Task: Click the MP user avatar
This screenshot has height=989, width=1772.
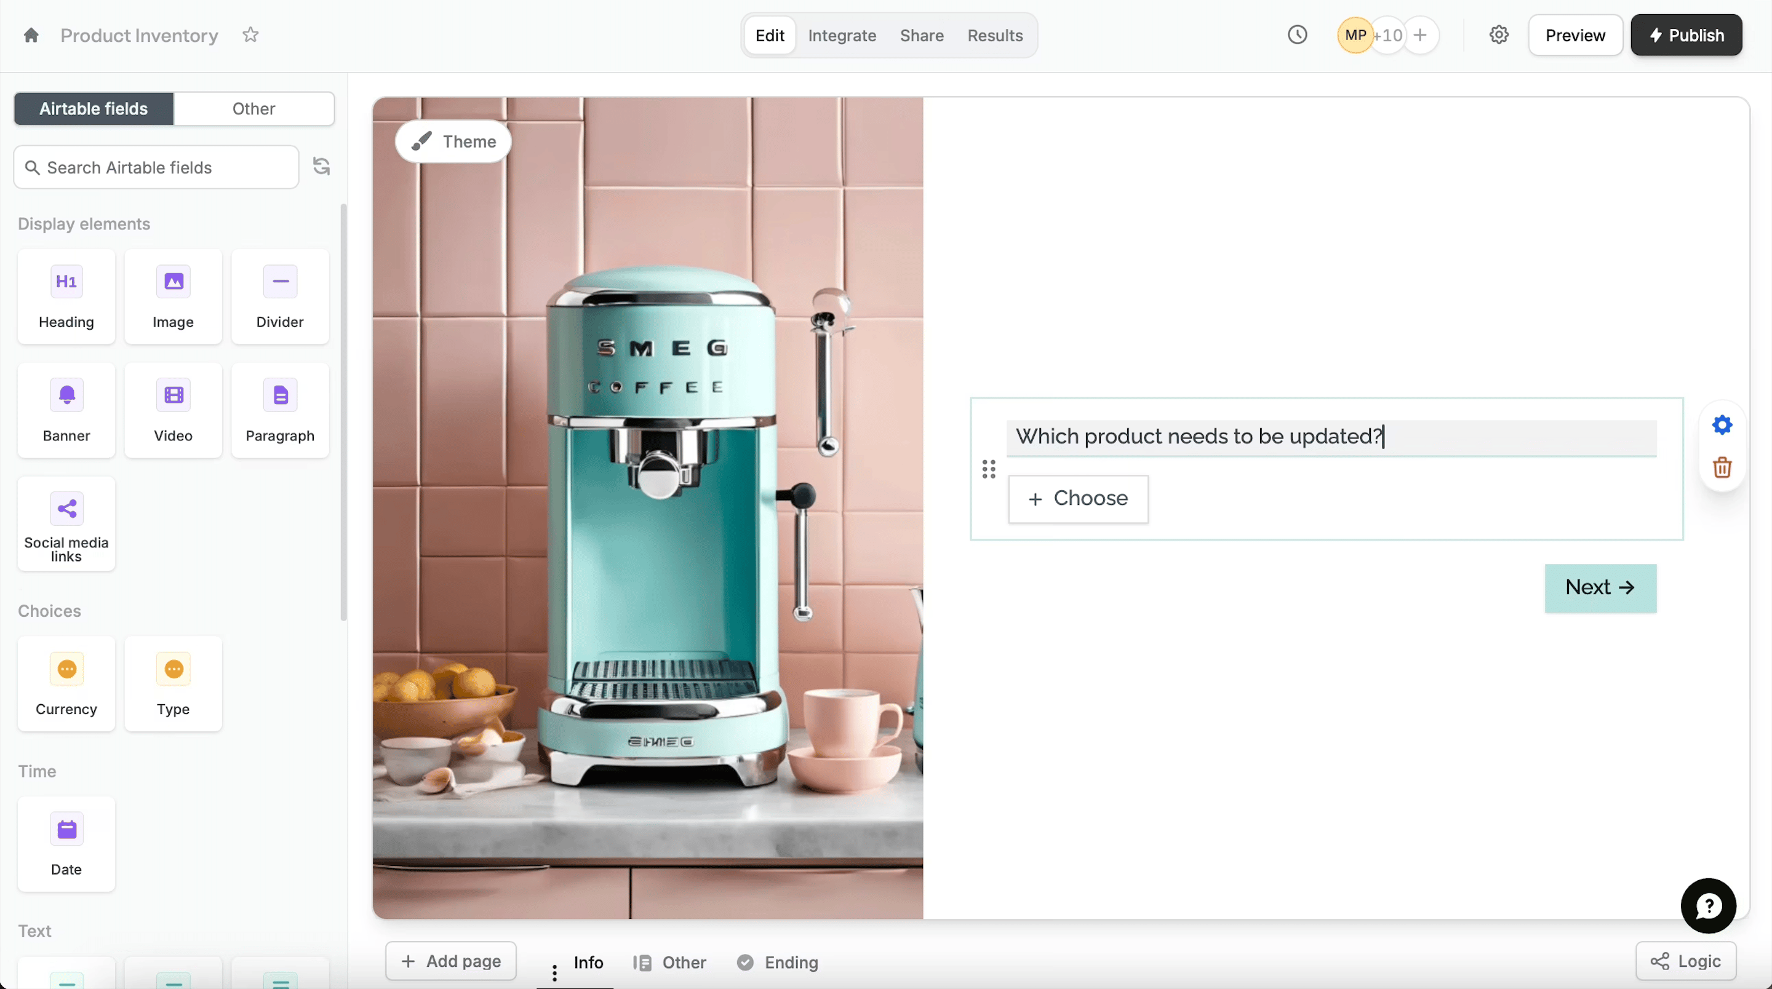Action: pyautogui.click(x=1355, y=35)
